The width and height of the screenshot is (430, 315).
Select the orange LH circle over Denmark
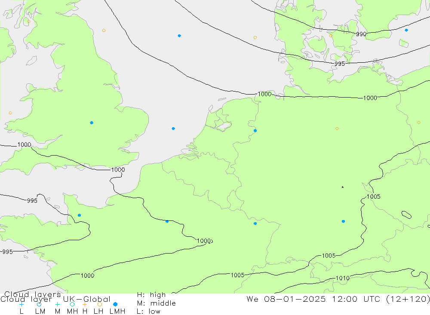point(331,36)
